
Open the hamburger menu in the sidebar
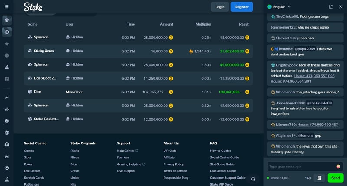[7, 7]
